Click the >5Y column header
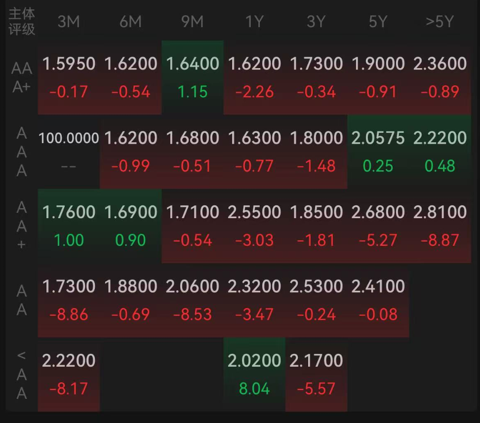The width and height of the screenshot is (480, 423). click(x=440, y=22)
